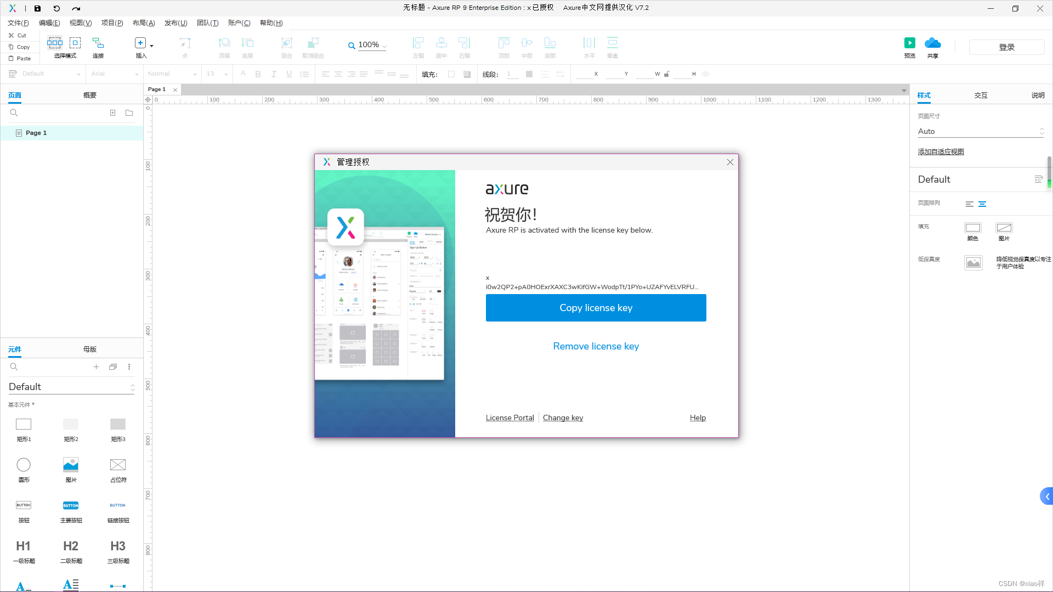Open the License Portal link

point(510,418)
